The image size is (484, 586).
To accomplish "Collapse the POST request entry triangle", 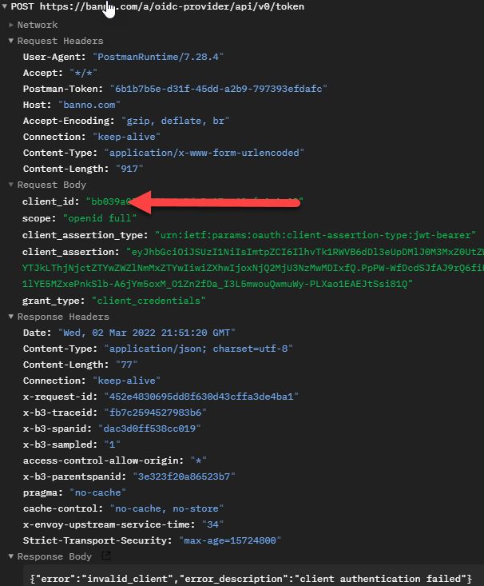I will click(x=5, y=6).
